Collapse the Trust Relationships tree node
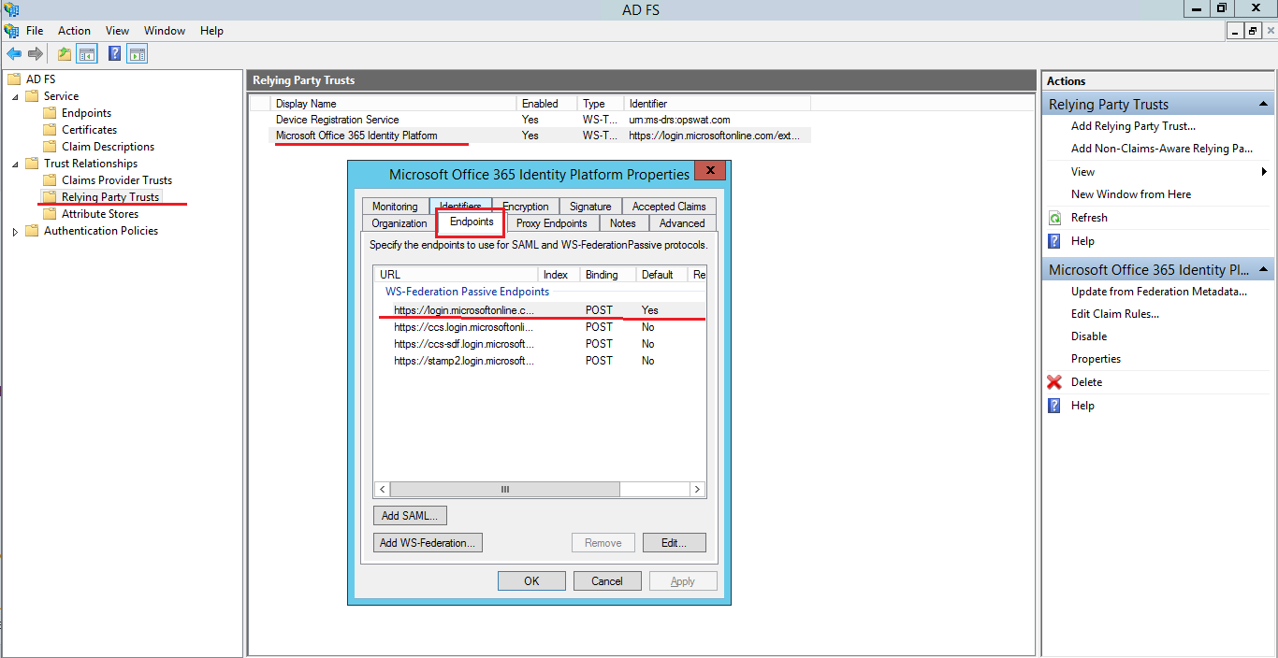The image size is (1278, 658). [x=15, y=164]
